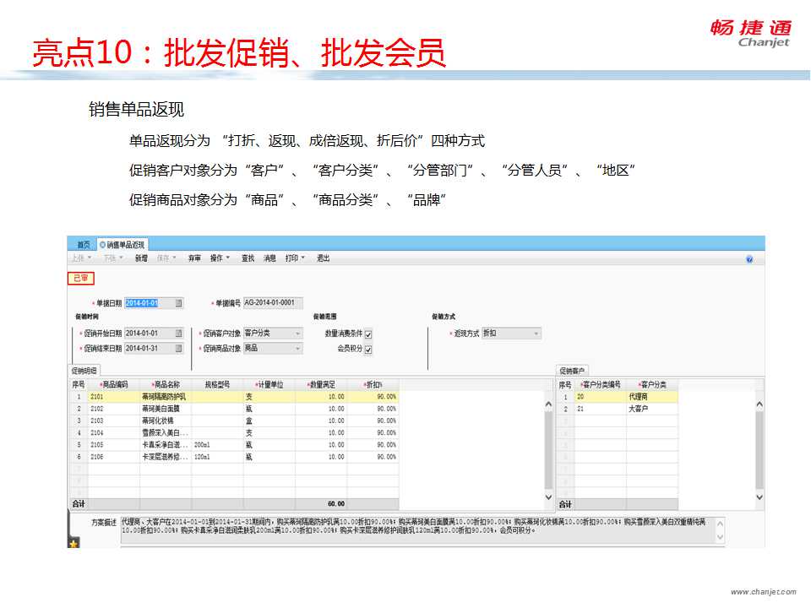Click the blue help question mark icon
811x608 pixels.
[x=749, y=259]
